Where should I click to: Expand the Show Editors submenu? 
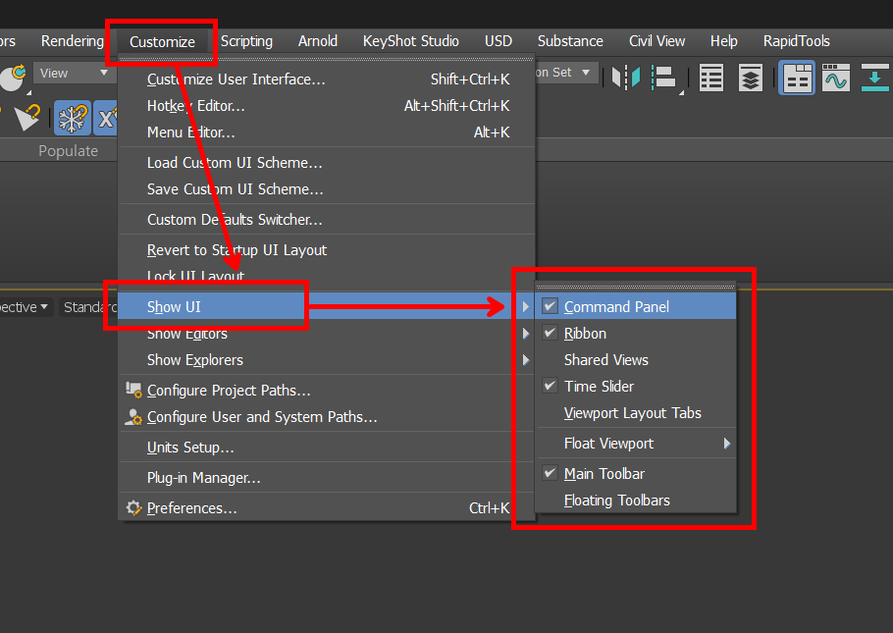point(327,334)
